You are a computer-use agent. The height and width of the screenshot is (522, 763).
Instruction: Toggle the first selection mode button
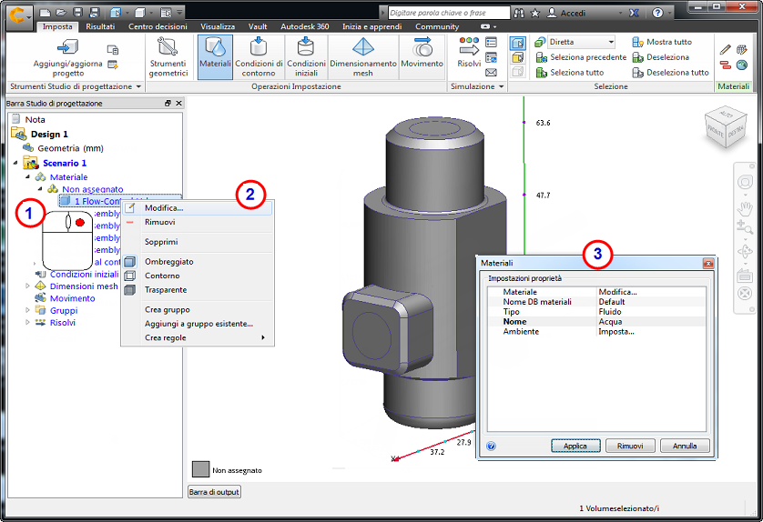518,44
